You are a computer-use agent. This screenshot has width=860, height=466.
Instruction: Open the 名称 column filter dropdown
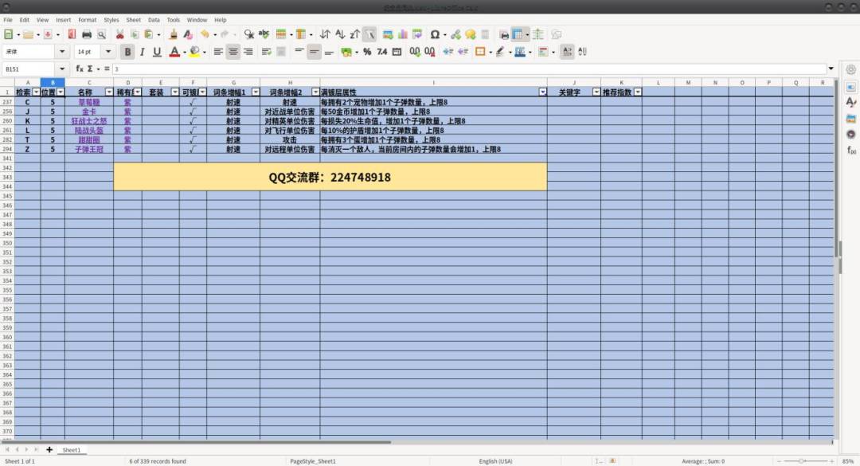(x=109, y=92)
